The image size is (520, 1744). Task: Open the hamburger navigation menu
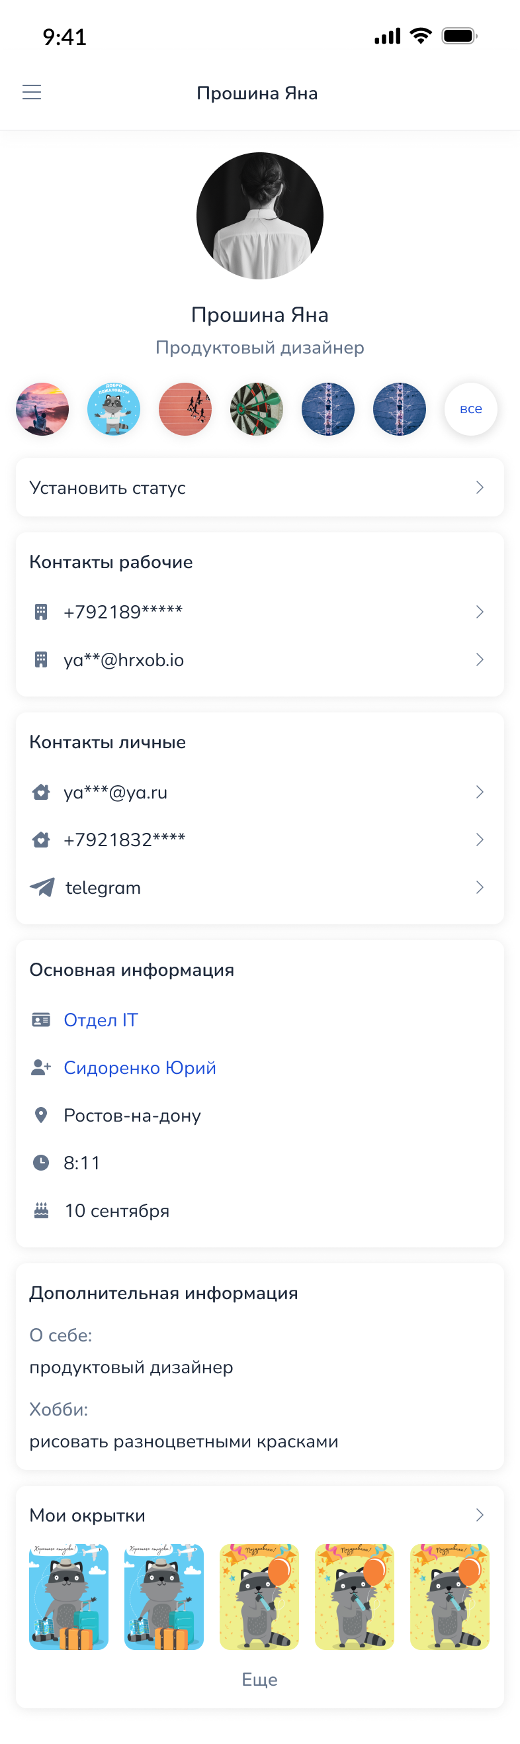(32, 92)
